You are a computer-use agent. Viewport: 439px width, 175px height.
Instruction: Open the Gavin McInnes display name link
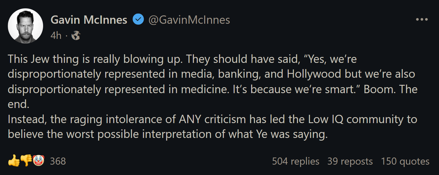click(x=89, y=20)
